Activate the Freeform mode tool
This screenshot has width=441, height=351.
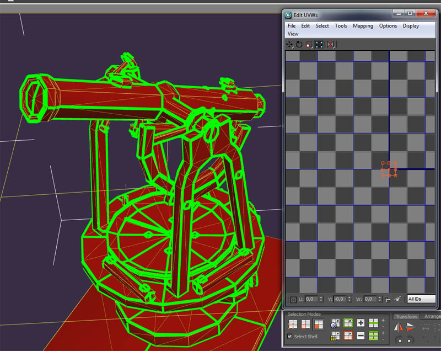click(319, 44)
